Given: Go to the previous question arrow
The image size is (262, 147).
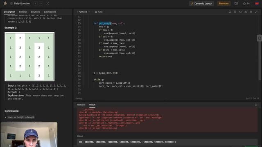Looking at the screenshot, I should point(36,3).
